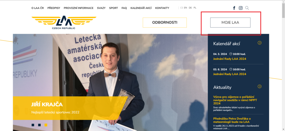The width and height of the screenshot is (285, 131).
Task: Select the third yellow slide indicator
Action: tap(46, 125)
